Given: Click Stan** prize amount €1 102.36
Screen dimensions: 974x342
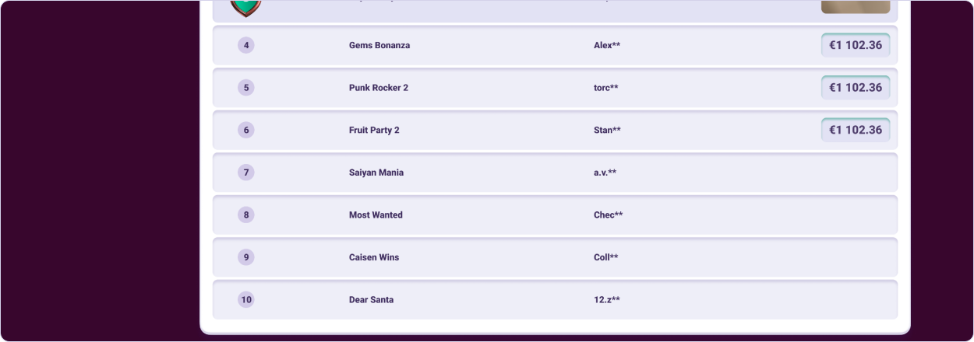Looking at the screenshot, I should click(x=856, y=130).
